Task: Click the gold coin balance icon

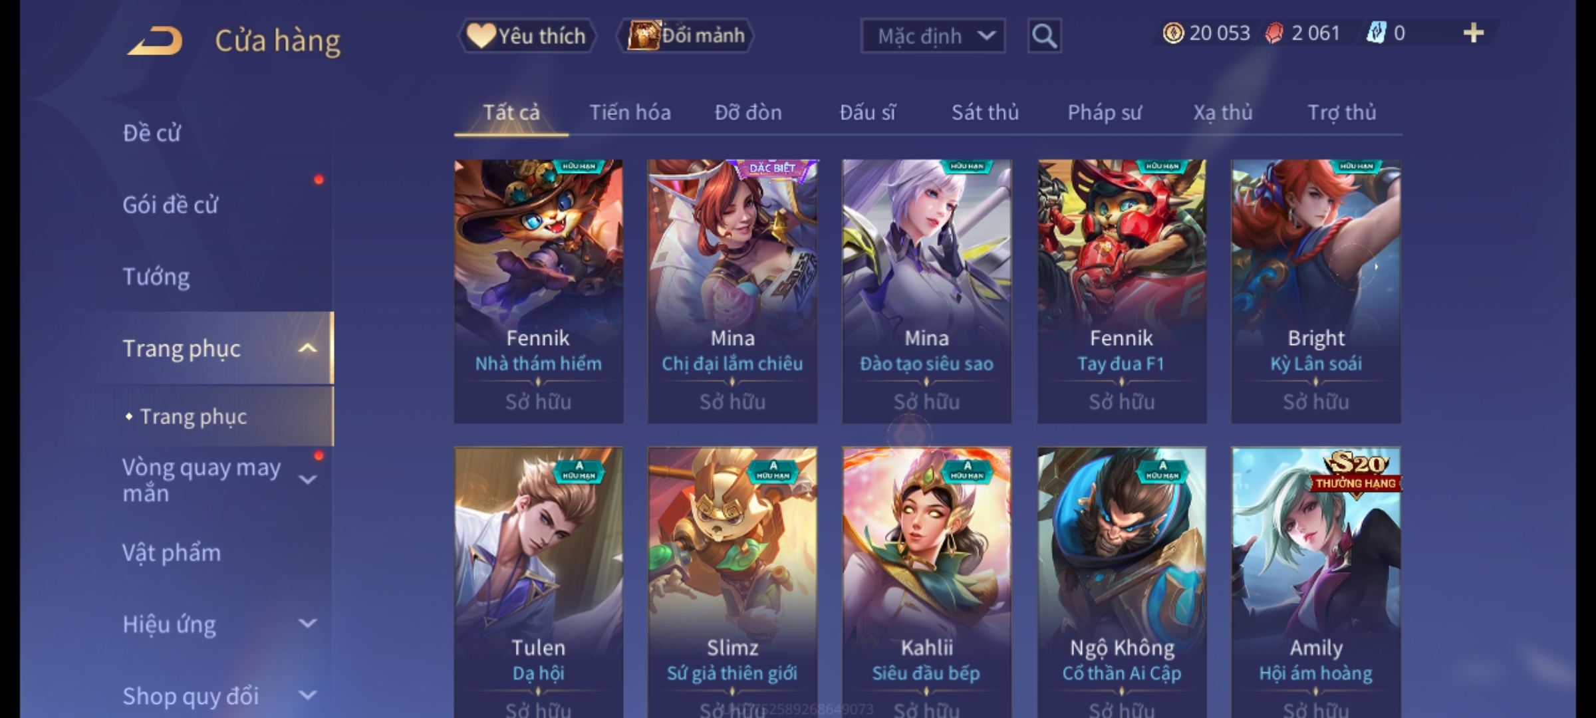Action: [1173, 33]
